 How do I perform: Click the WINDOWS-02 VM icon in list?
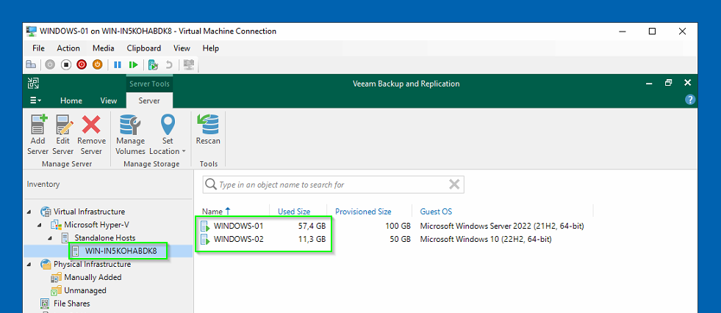[x=205, y=239]
